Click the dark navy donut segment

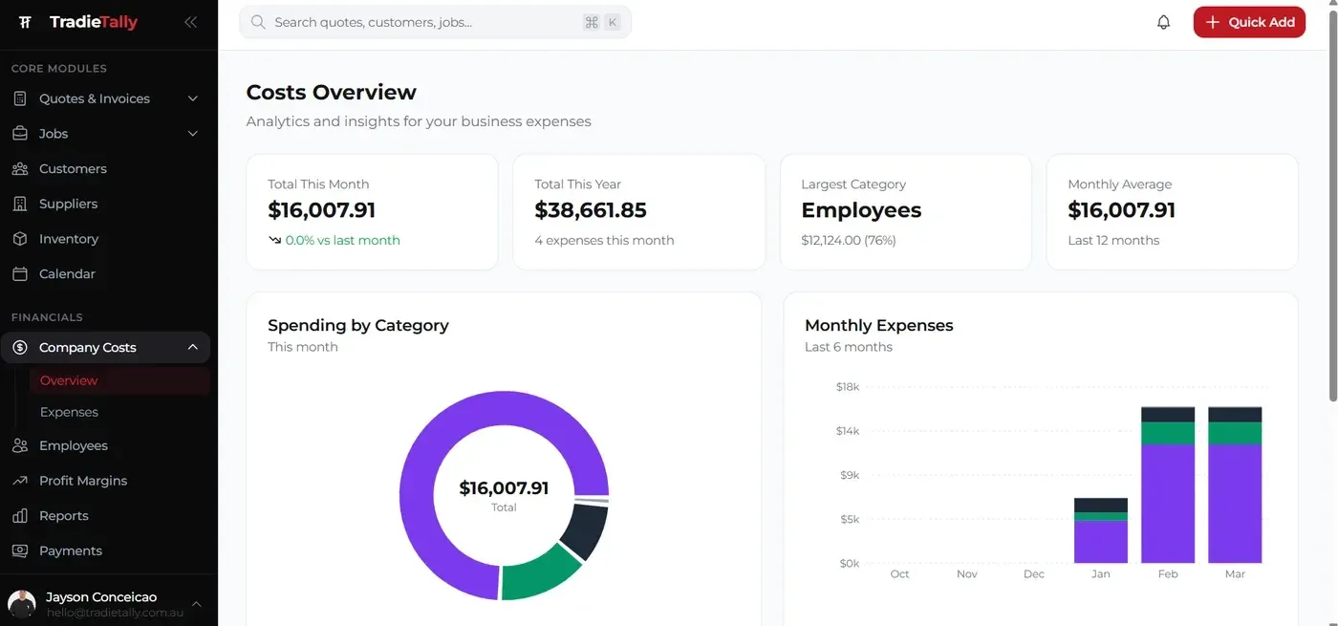click(x=585, y=530)
